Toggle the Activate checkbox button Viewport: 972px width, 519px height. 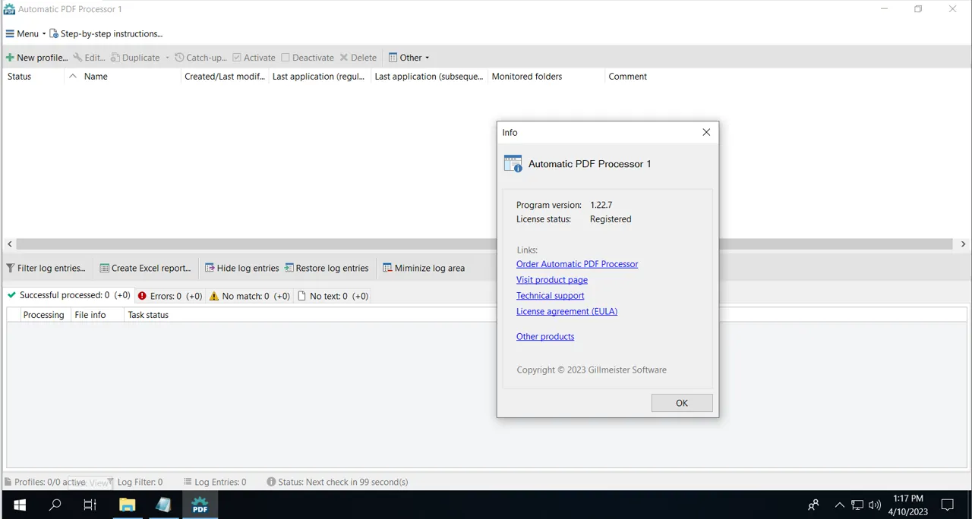click(254, 58)
